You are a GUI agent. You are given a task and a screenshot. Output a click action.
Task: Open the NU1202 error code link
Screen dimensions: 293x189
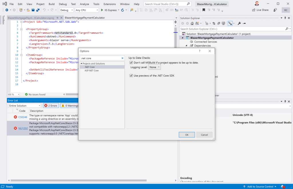coord(23,128)
